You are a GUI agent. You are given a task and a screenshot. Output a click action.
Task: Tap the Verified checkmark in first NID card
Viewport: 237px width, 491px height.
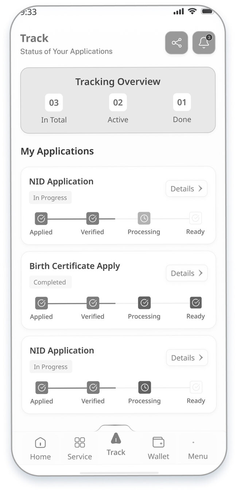pos(93,218)
